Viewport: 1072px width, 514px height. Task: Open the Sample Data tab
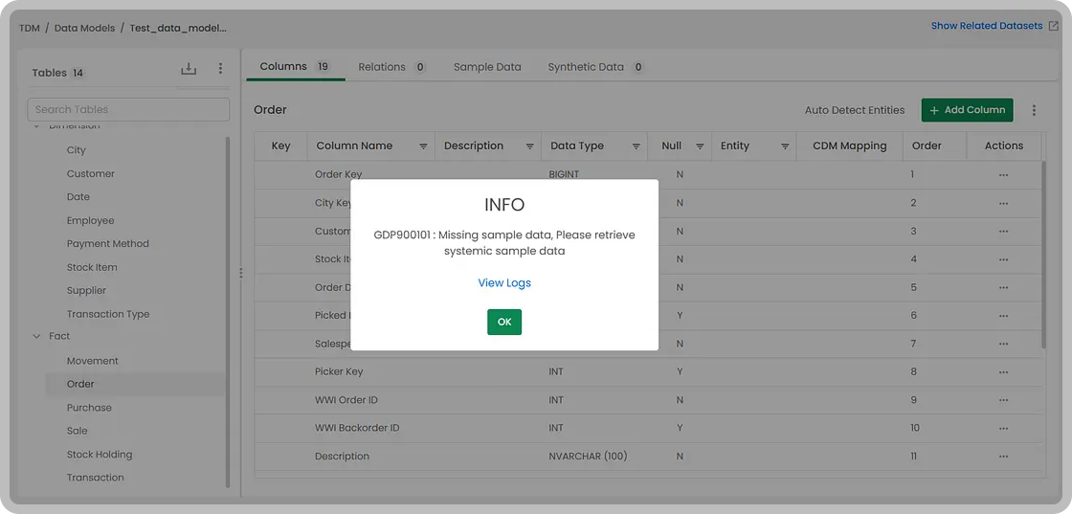point(487,67)
